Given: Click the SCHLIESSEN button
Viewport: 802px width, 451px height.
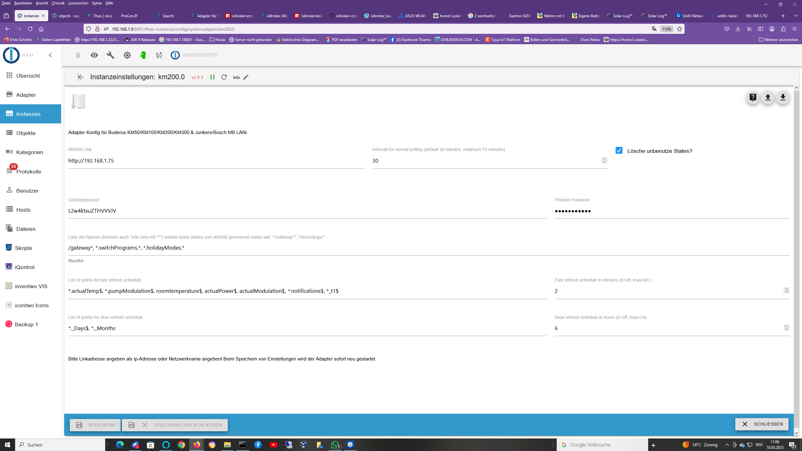Looking at the screenshot, I should click(762, 424).
